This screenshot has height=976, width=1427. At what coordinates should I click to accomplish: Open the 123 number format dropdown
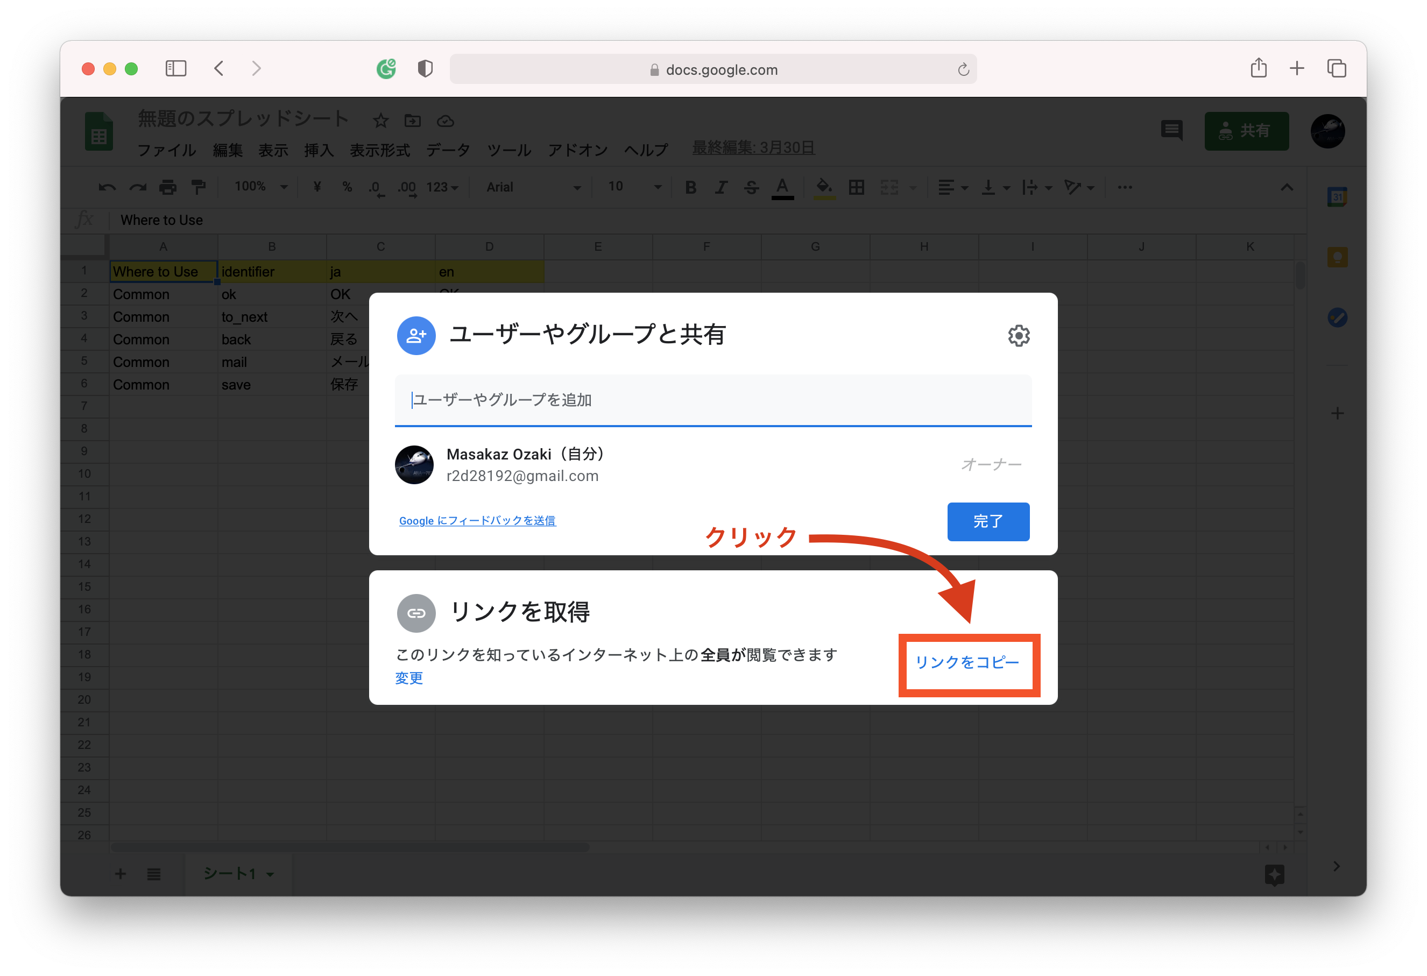point(443,187)
